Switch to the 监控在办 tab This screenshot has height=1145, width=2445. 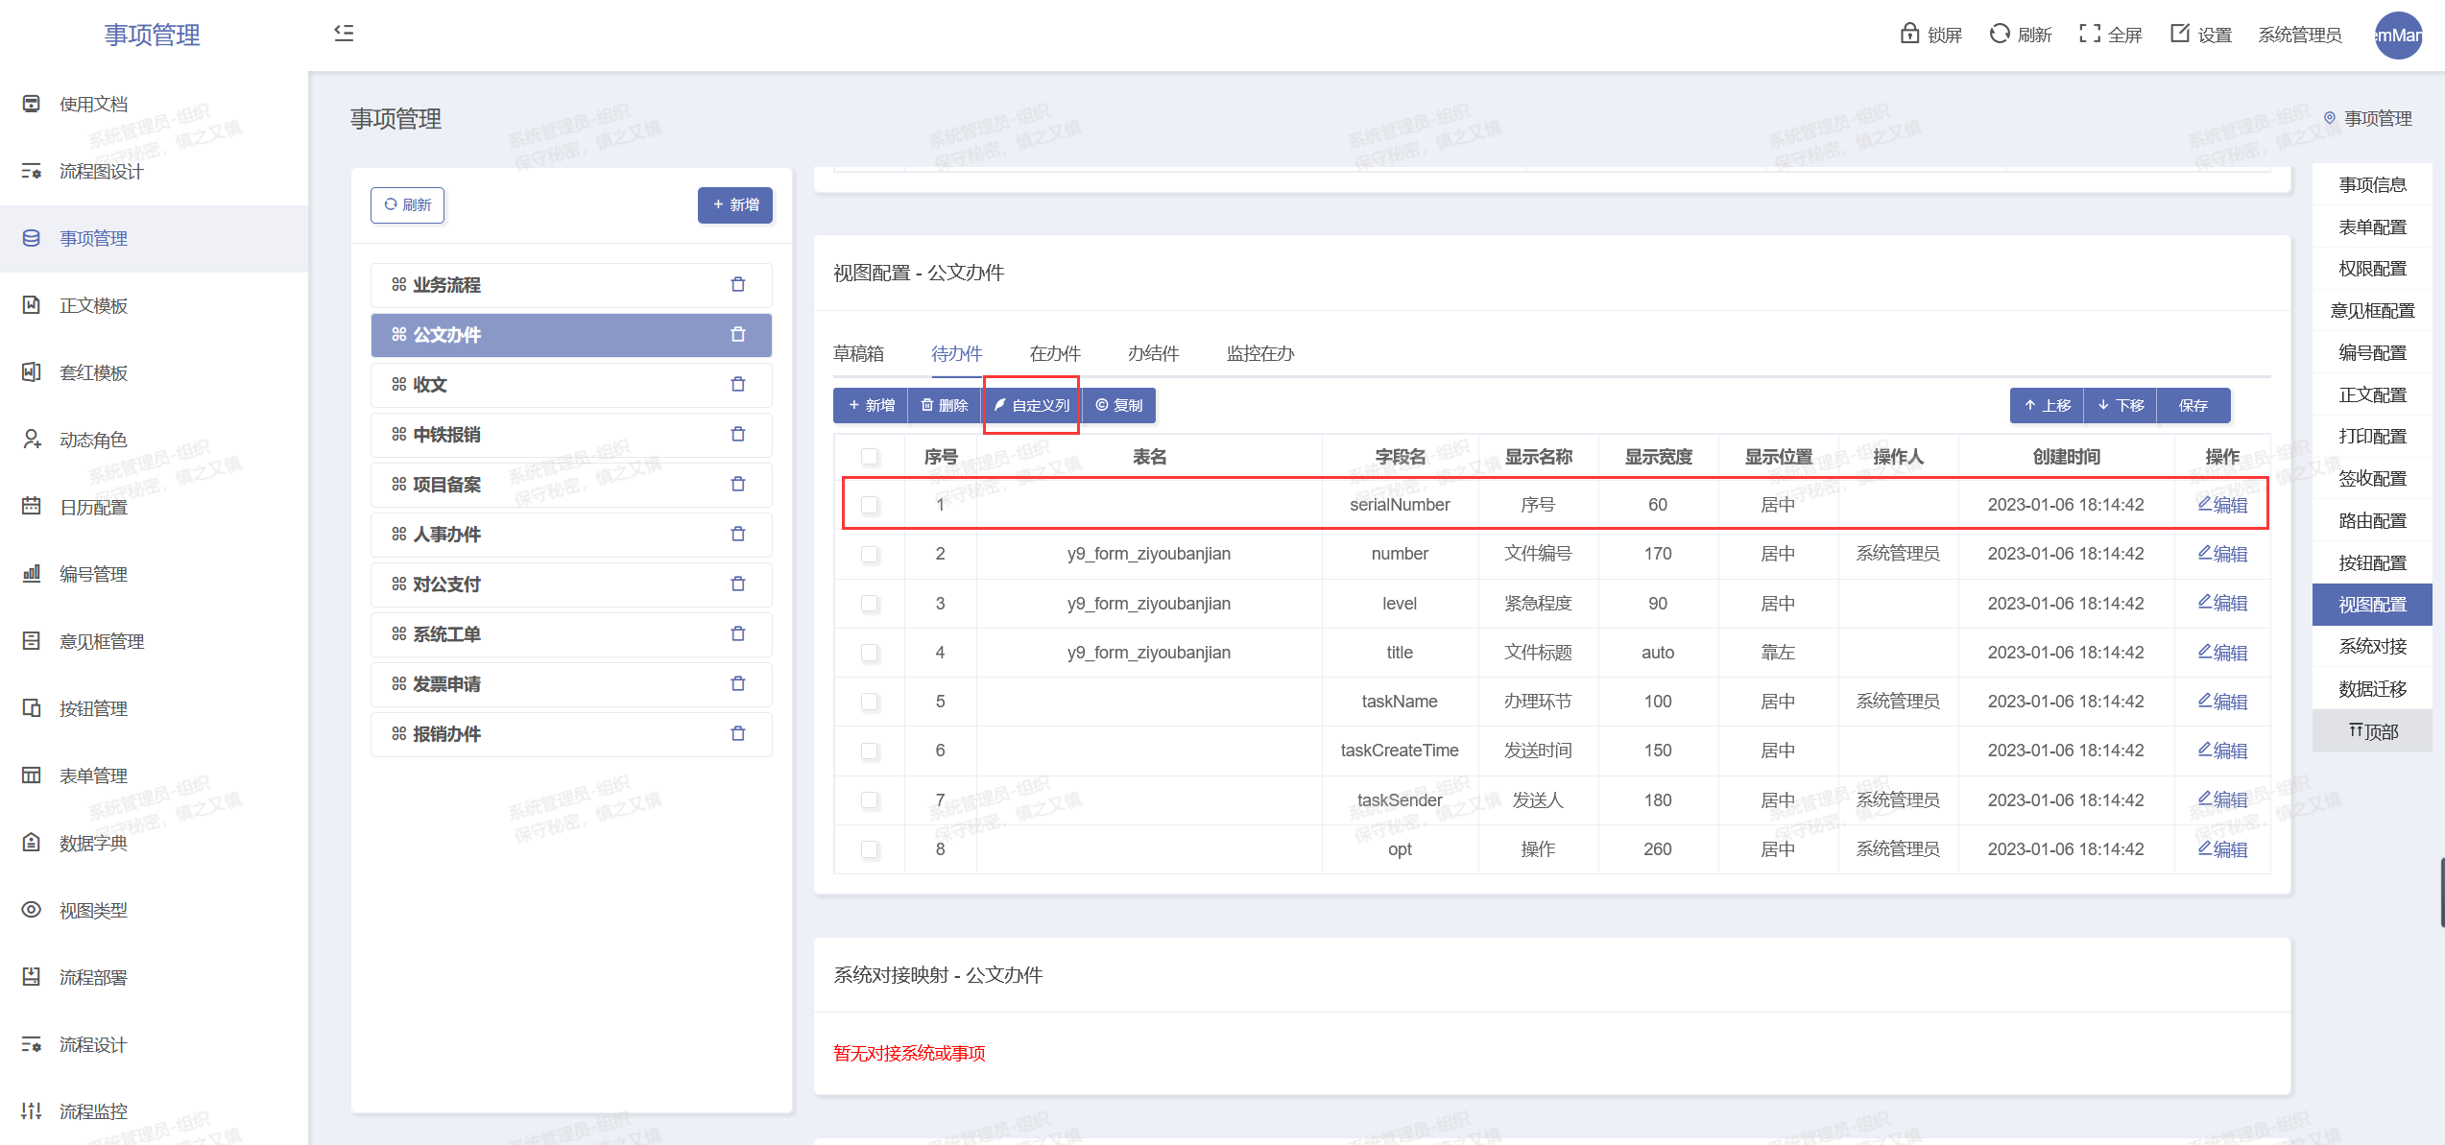[1259, 353]
